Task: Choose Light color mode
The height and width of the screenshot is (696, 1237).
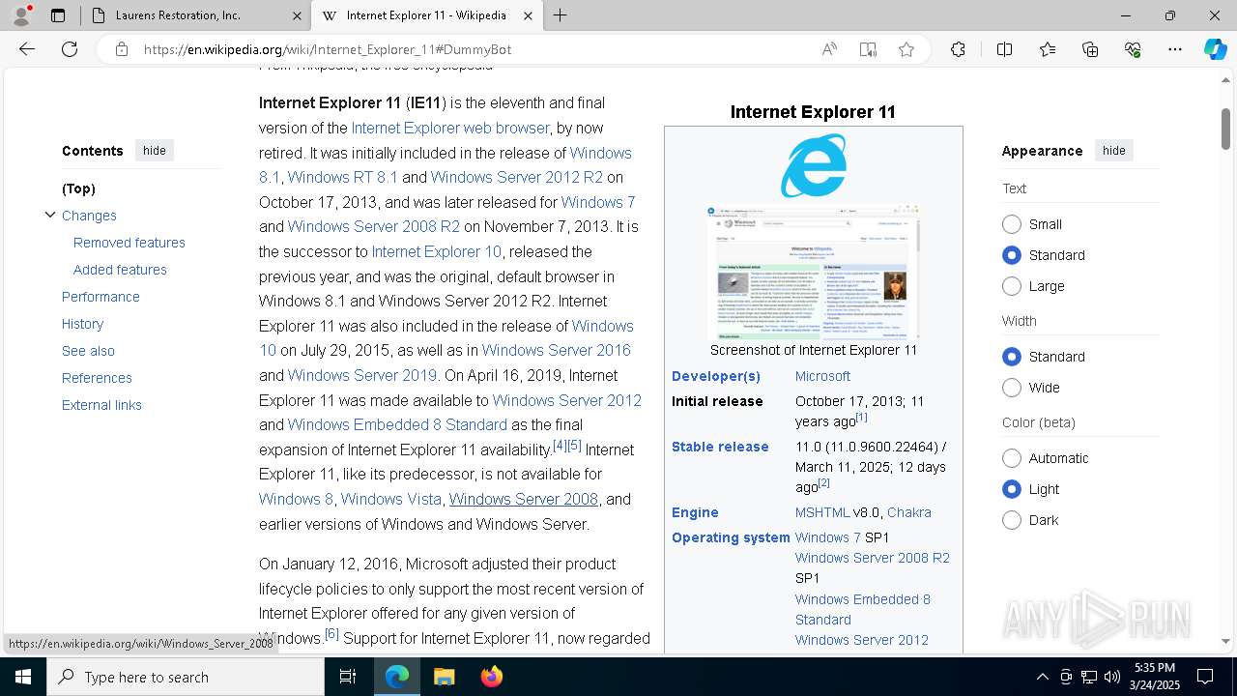Action: (x=1012, y=489)
